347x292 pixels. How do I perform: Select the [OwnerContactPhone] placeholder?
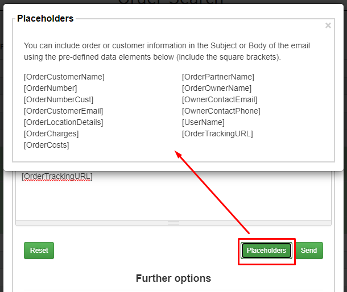(221, 111)
